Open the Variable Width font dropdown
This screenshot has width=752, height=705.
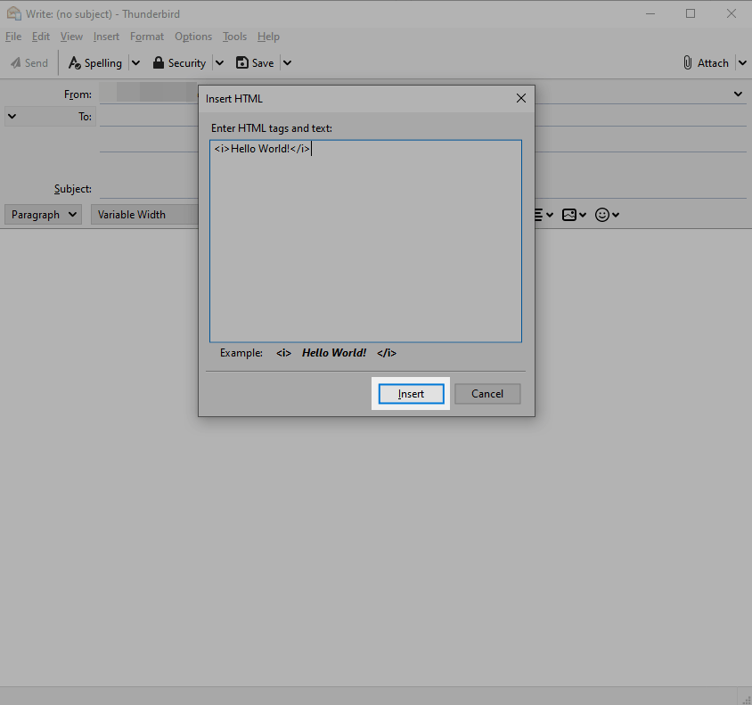pos(145,215)
